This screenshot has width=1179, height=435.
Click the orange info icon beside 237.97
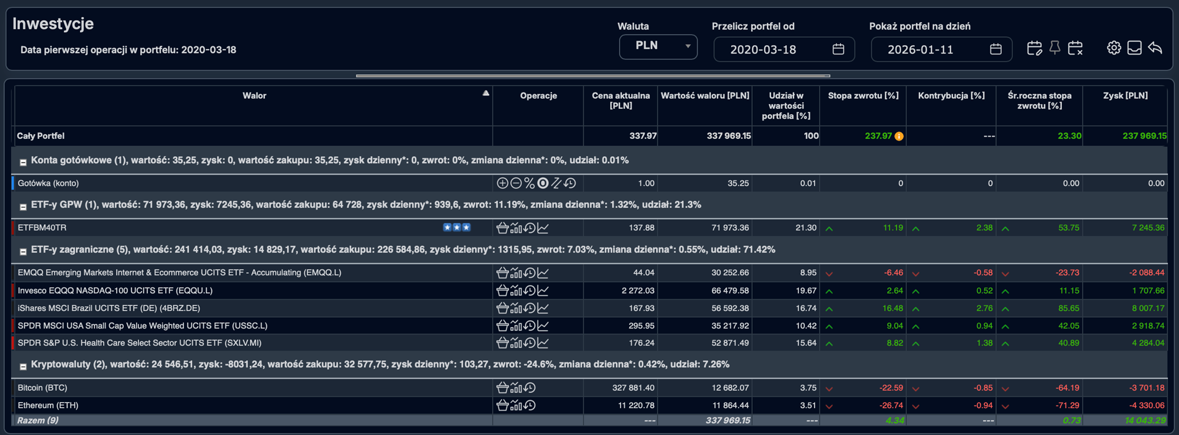[x=899, y=137]
